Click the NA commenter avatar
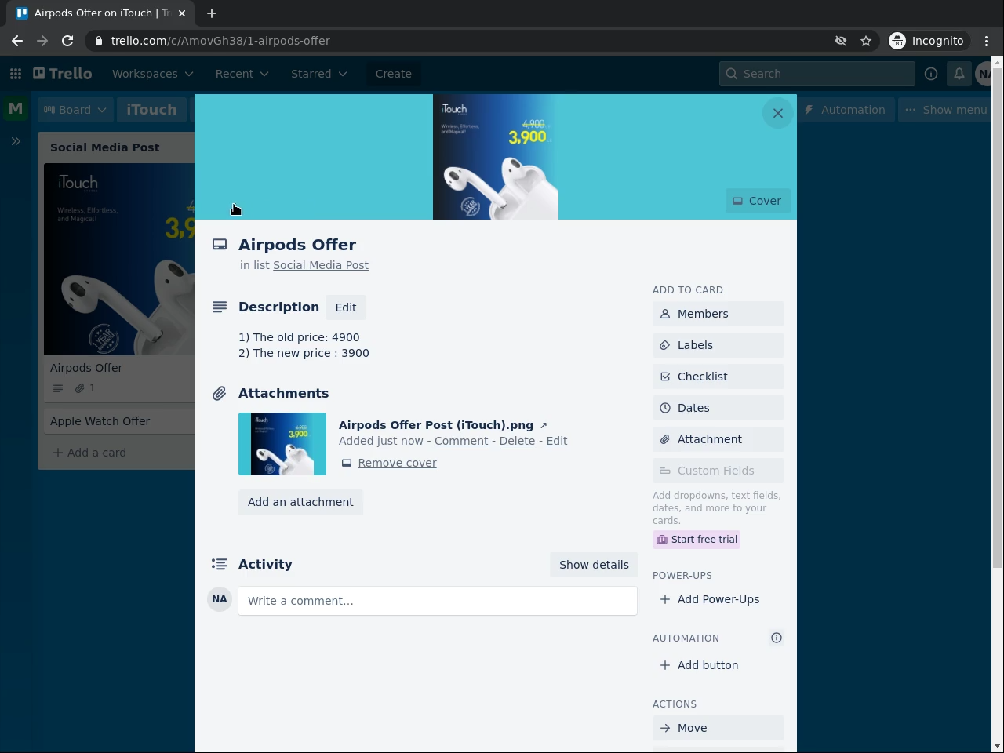 point(220,599)
